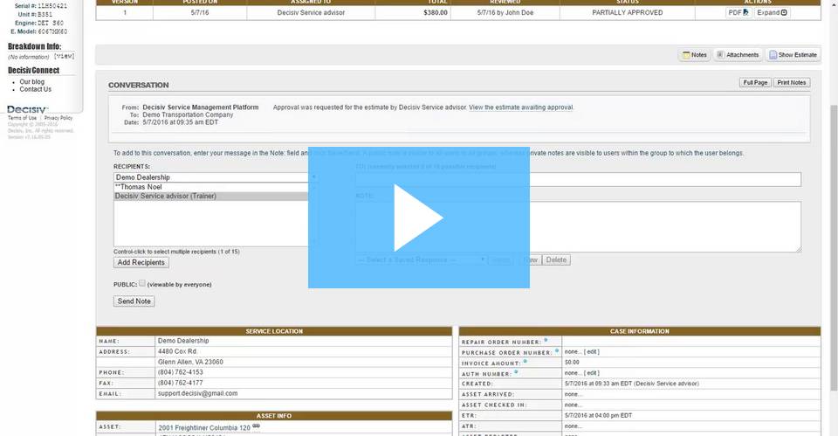Click info dot beside Purchase Order Number
The width and height of the screenshot is (838, 436).
tap(557, 351)
